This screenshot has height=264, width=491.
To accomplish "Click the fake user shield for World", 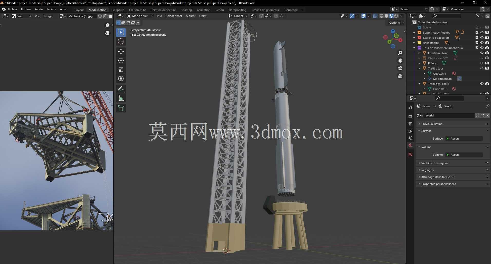I will point(477,115).
